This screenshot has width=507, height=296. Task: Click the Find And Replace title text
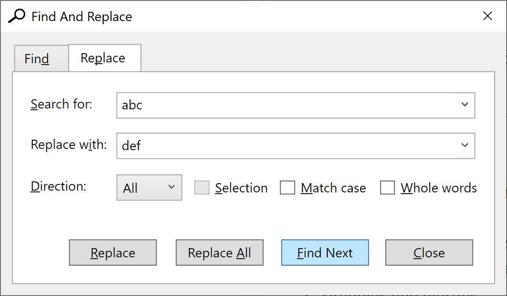pos(82,17)
